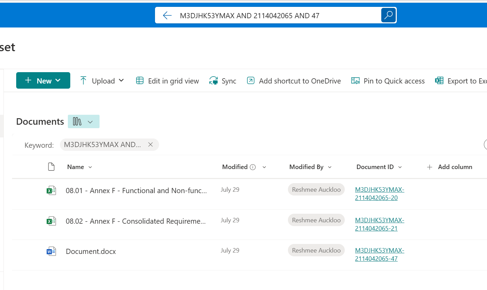Screen dimensions: 487x290
Task: Open document ID link ending in -47
Action: click(x=379, y=255)
